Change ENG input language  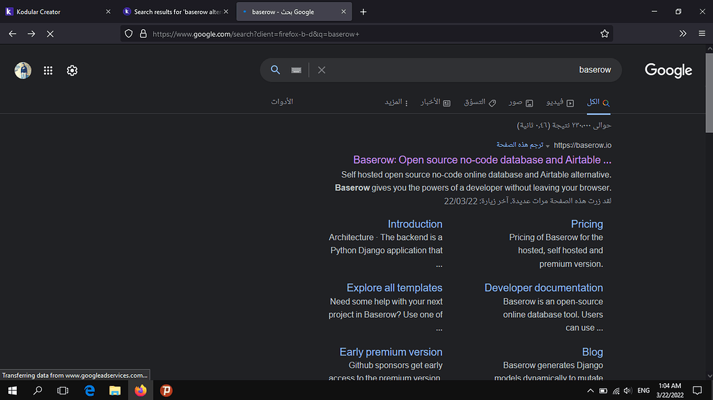643,390
